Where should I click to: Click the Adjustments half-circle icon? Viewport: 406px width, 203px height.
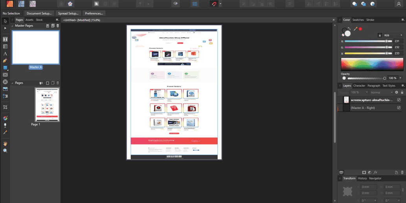[369, 172]
